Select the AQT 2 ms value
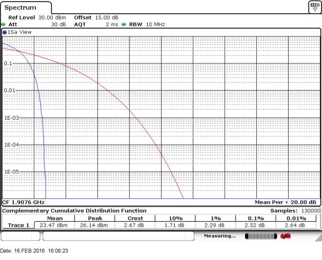322x260 pixels. [x=112, y=24]
